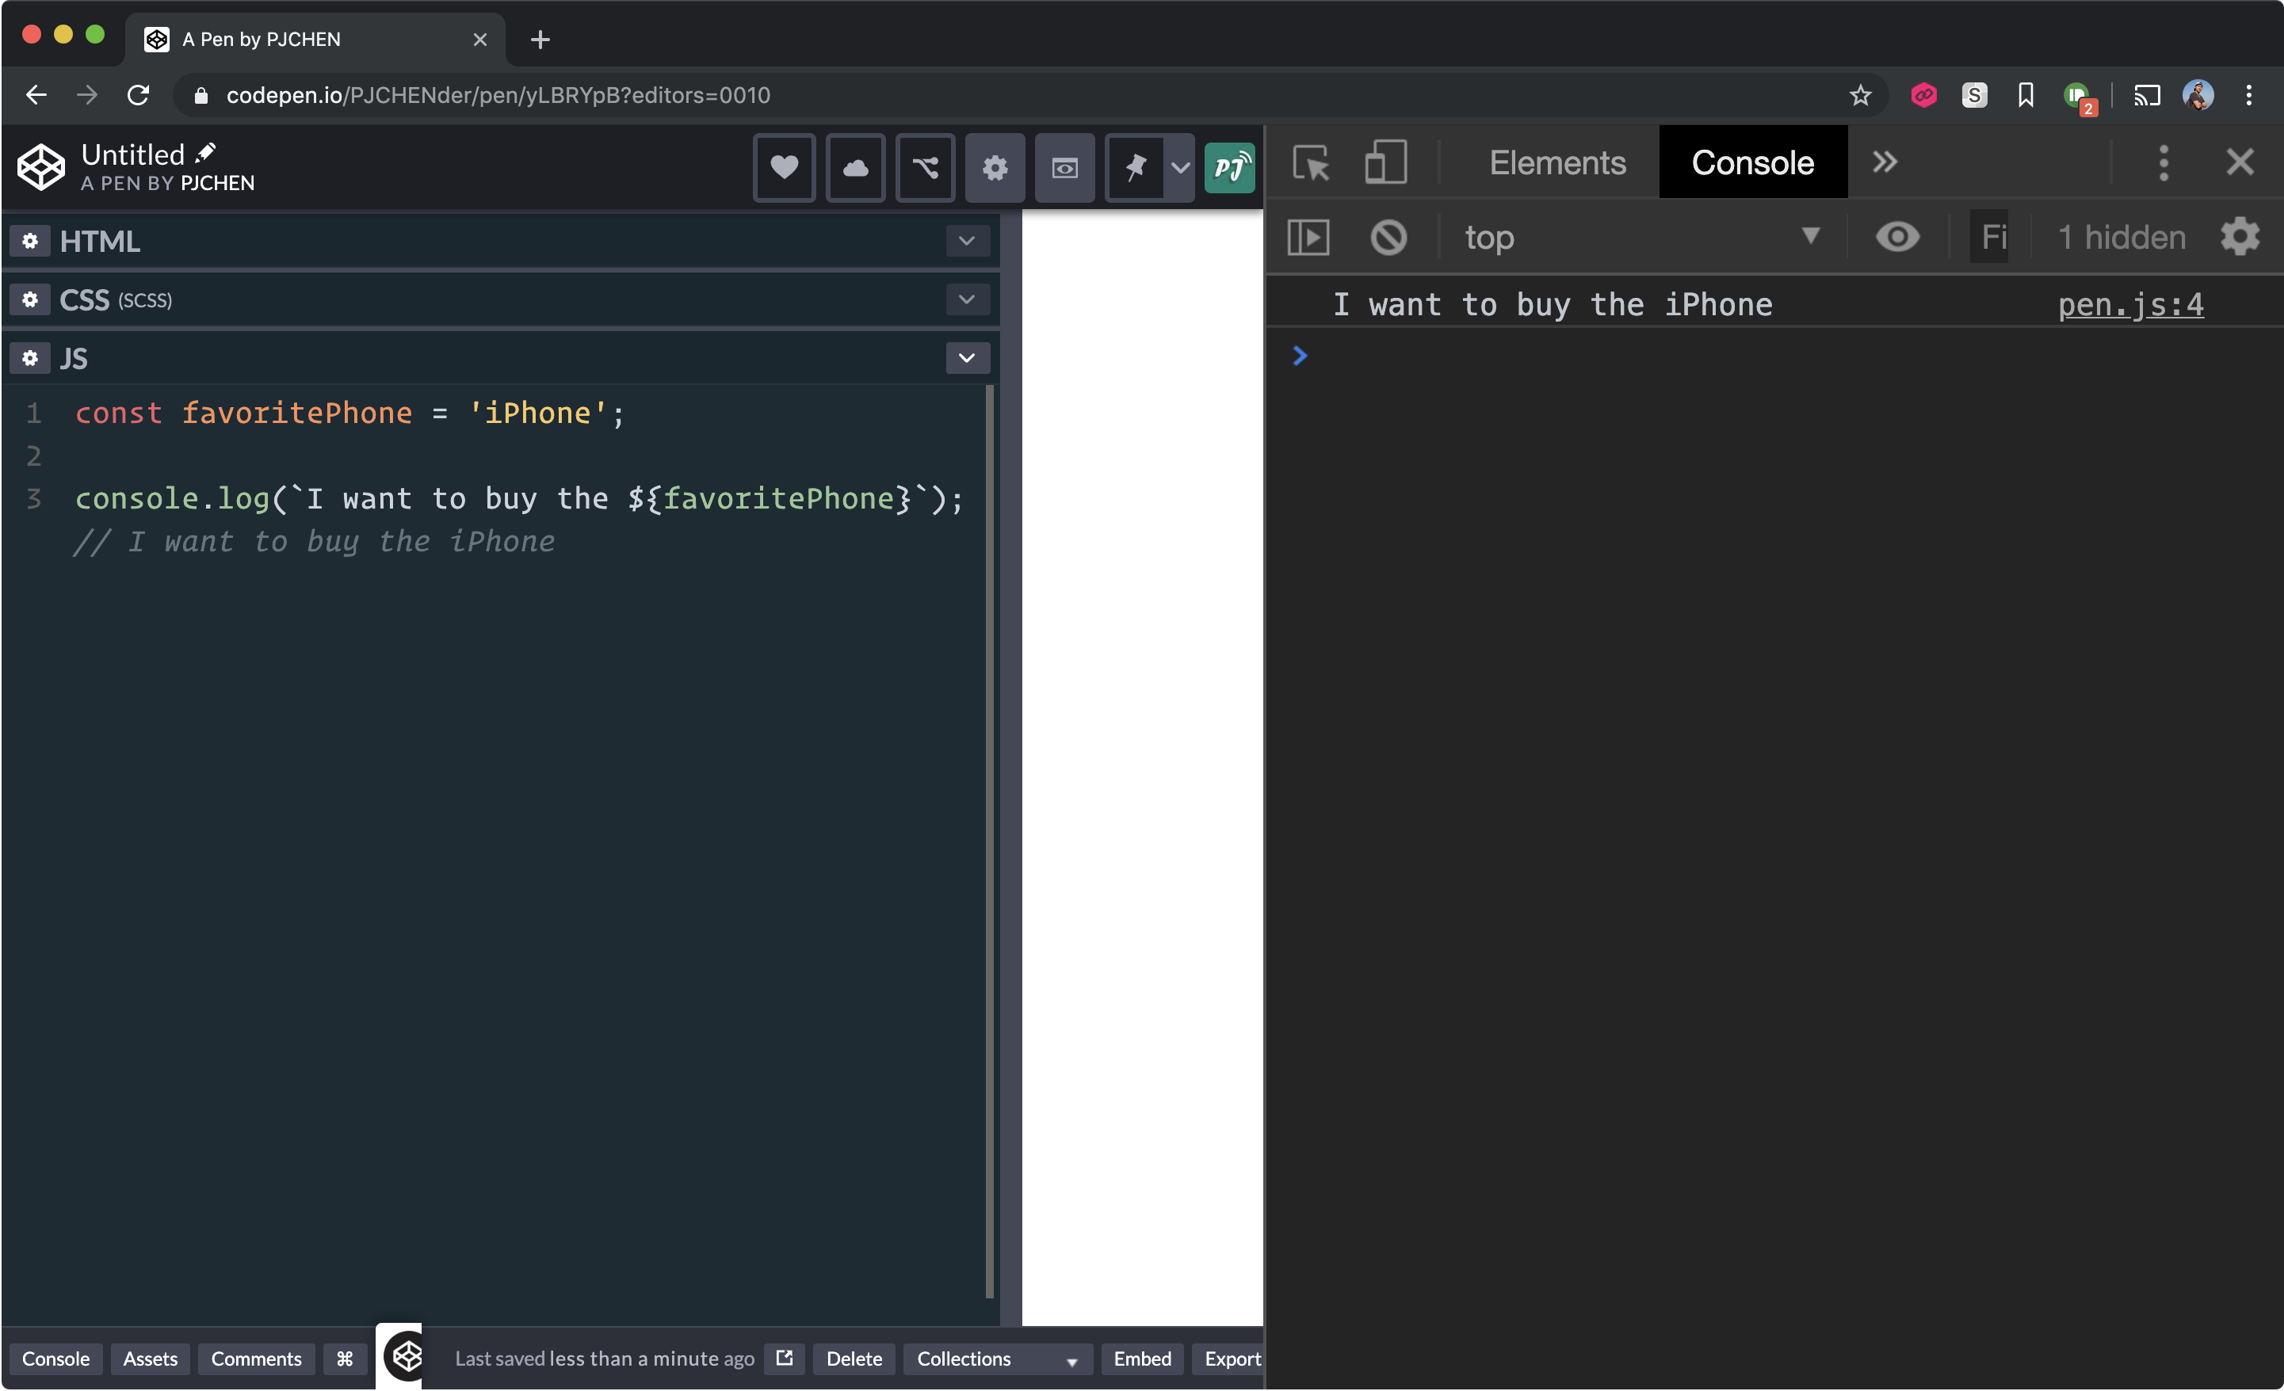This screenshot has height=1391, width=2284.
Task: Close the DevTools panel
Action: click(2240, 163)
